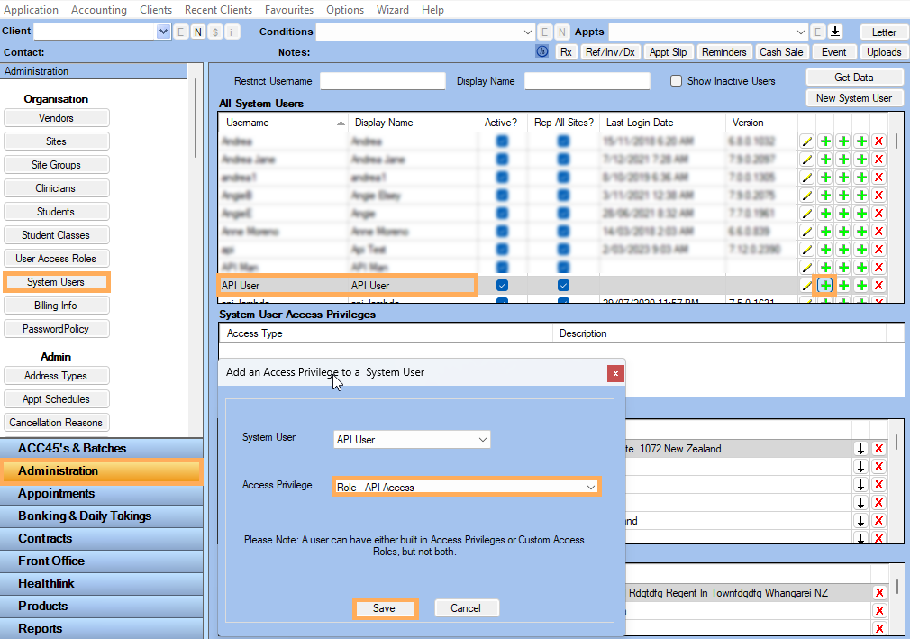Click the N button beside Client field
The height and width of the screenshot is (639, 910).
(x=198, y=32)
